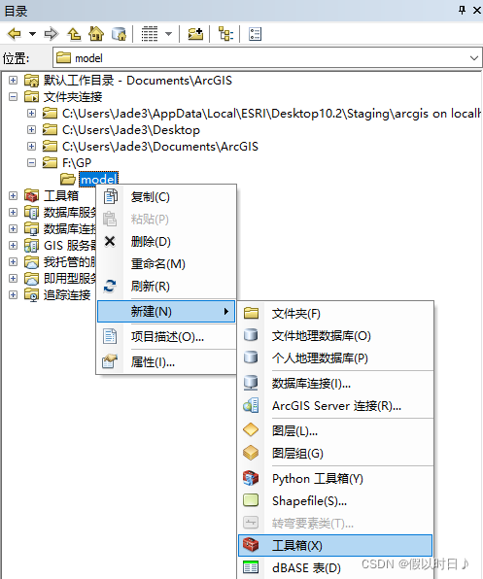Choose 复制(C) from context menu
The width and height of the screenshot is (483, 579).
click(x=166, y=197)
